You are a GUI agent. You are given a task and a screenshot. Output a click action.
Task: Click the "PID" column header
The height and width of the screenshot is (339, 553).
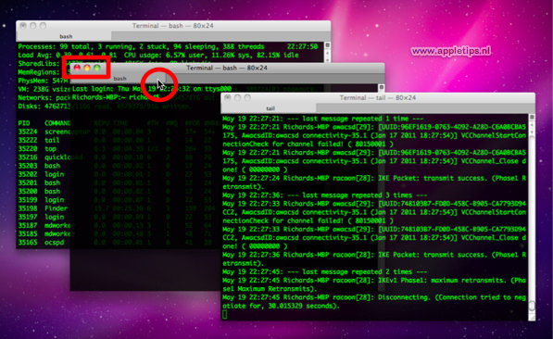tap(24, 123)
